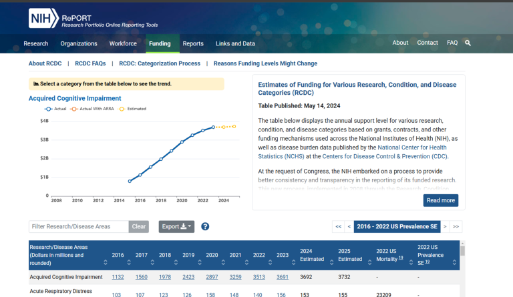Screen dimensions: 513x297
Task: Open the Workforce menu
Action: tap(123, 43)
